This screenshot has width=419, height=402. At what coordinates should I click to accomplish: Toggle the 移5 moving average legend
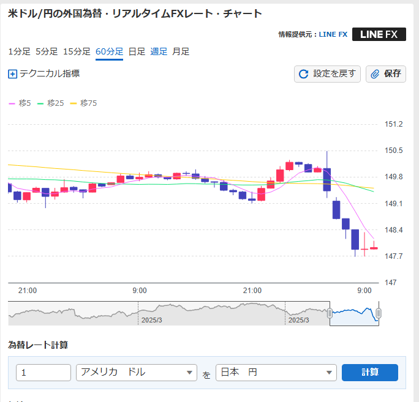(20, 103)
